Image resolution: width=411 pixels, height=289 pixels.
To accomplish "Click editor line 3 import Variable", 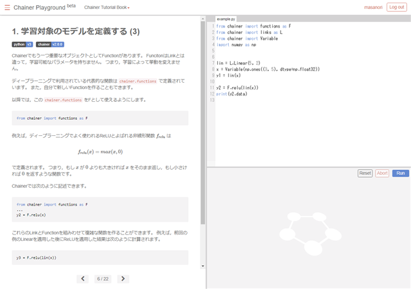I will [247, 38].
